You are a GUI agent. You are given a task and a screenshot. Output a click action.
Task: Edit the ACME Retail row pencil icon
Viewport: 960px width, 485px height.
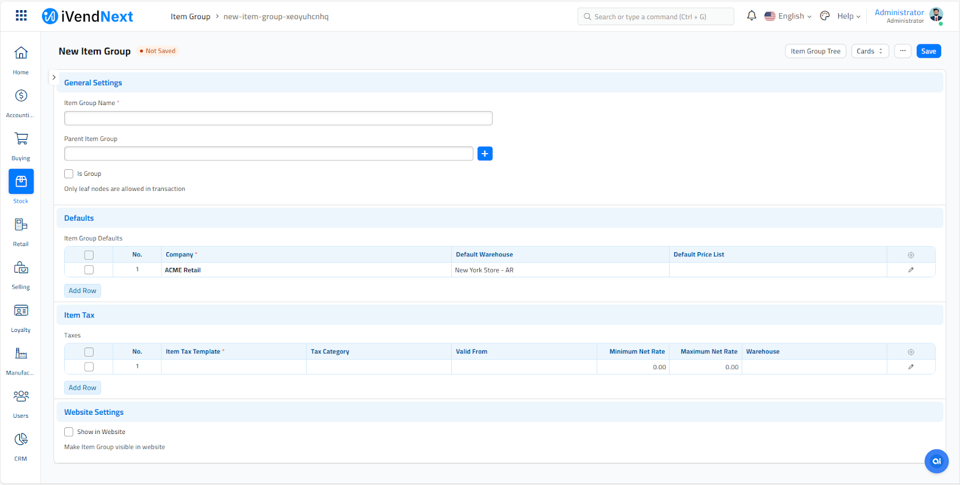[x=911, y=270]
